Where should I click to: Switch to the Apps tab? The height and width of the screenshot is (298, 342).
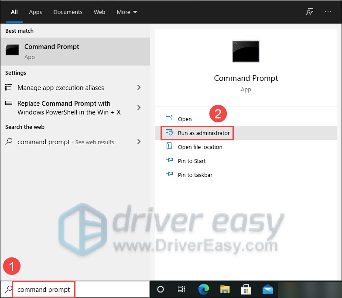[x=35, y=12]
